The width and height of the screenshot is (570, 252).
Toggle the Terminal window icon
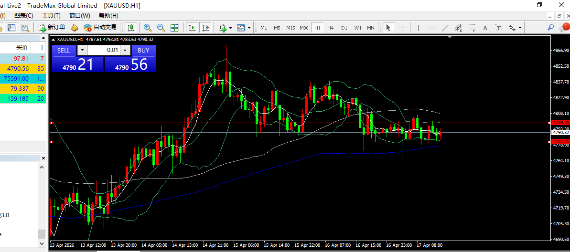click(12, 28)
